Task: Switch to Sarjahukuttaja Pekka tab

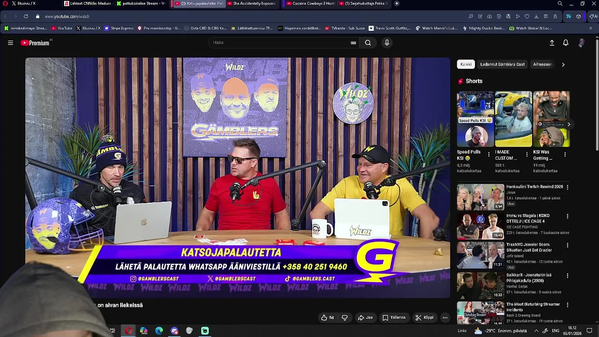Action: pyautogui.click(x=363, y=3)
